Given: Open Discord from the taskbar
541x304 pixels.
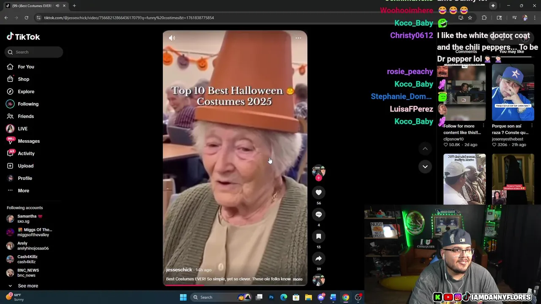Looking at the screenshot, I should [x=321, y=297].
